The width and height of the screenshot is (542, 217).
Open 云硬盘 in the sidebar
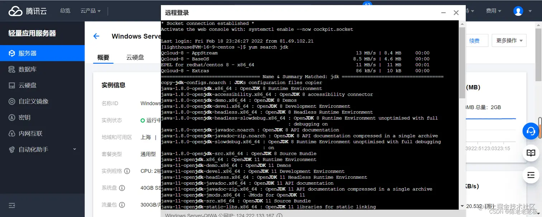(42, 86)
